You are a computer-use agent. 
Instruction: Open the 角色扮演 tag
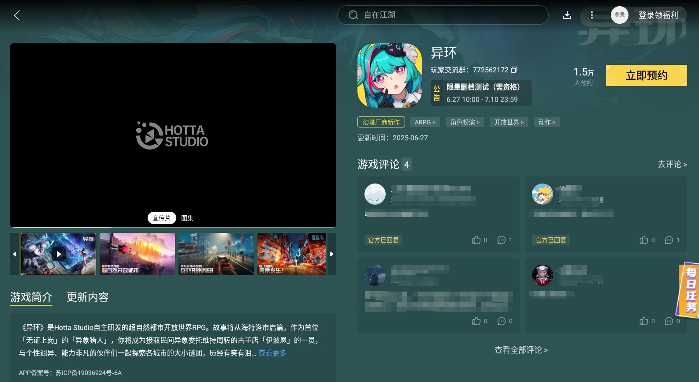click(x=465, y=122)
